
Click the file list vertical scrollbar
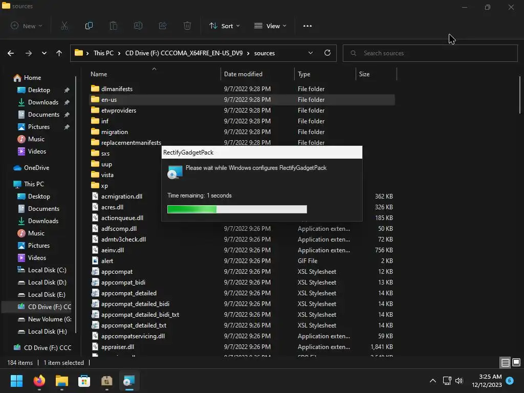pyautogui.click(x=520, y=95)
